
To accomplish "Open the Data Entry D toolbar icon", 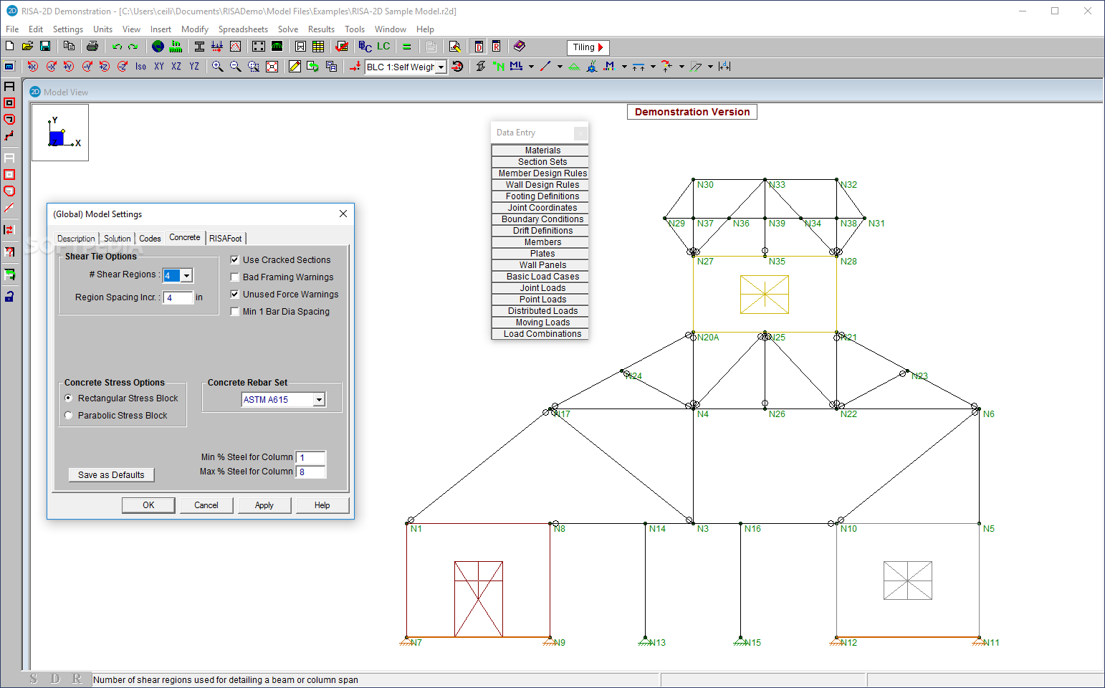I will [479, 47].
